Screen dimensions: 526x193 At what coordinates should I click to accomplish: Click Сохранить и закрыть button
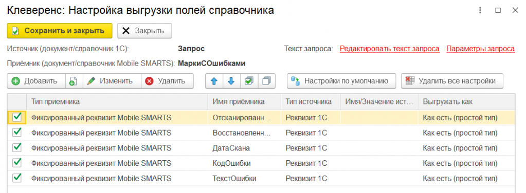[x=59, y=31]
